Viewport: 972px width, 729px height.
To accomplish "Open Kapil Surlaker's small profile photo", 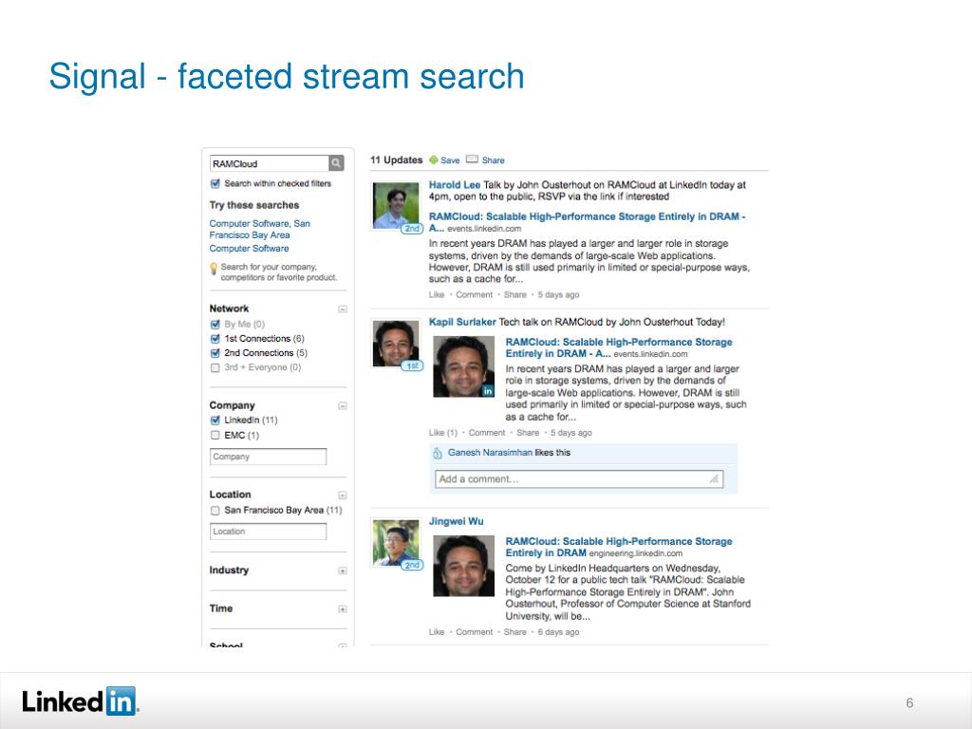I will (x=396, y=344).
